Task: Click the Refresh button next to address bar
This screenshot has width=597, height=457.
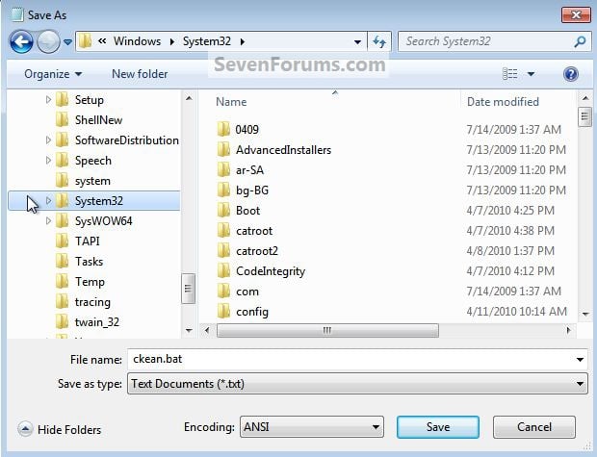Action: (x=379, y=41)
